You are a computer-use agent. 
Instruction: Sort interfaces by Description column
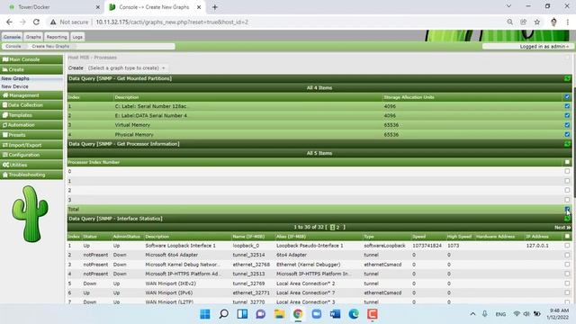coord(157,237)
